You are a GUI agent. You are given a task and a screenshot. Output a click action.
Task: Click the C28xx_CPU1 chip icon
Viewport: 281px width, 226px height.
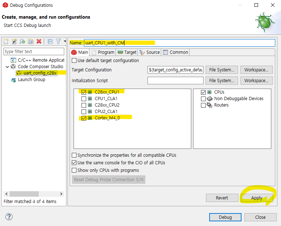pos(90,92)
